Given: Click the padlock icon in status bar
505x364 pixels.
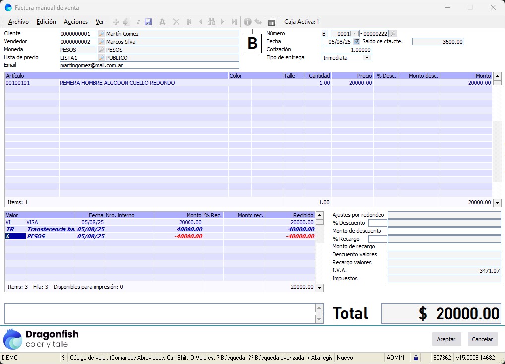Looking at the screenshot, I should [x=416, y=357].
